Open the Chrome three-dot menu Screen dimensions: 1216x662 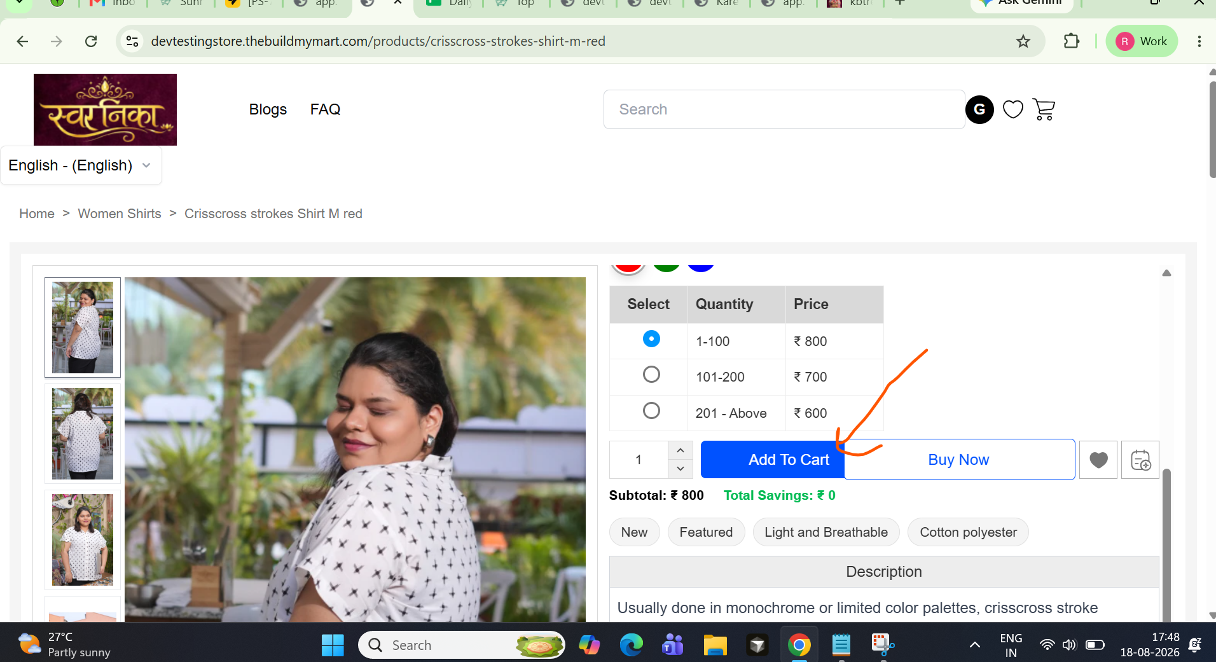coord(1199,41)
